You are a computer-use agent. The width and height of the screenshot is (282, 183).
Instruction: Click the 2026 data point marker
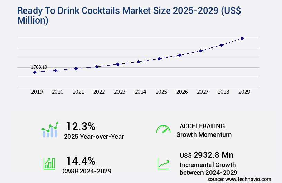pyautogui.click(x=180, y=55)
